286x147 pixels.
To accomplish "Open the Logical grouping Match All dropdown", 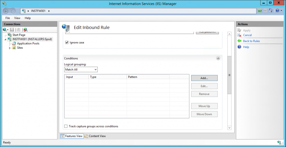I will coord(81,70).
